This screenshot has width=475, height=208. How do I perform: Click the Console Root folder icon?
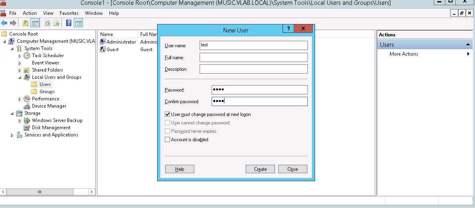click(4, 34)
